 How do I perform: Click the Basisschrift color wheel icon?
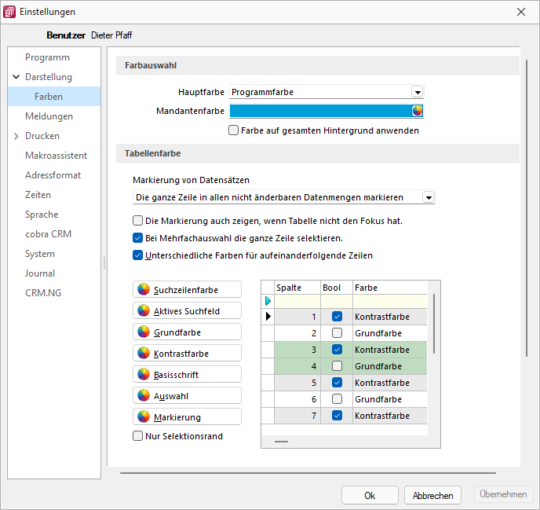pos(143,374)
